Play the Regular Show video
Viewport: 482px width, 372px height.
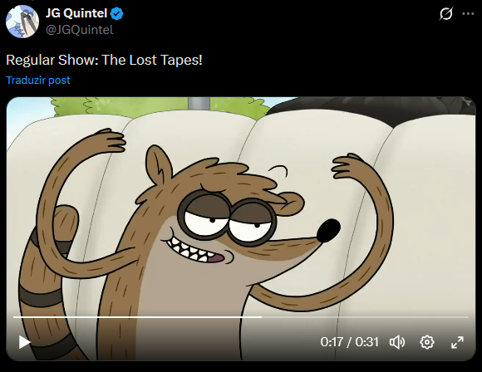point(24,342)
